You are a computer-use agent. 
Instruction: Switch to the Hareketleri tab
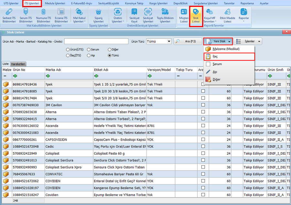coord(18,64)
